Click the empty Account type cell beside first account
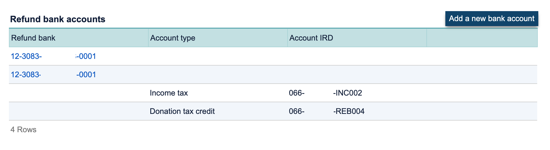This screenshot has width=550, height=150. pos(218,56)
